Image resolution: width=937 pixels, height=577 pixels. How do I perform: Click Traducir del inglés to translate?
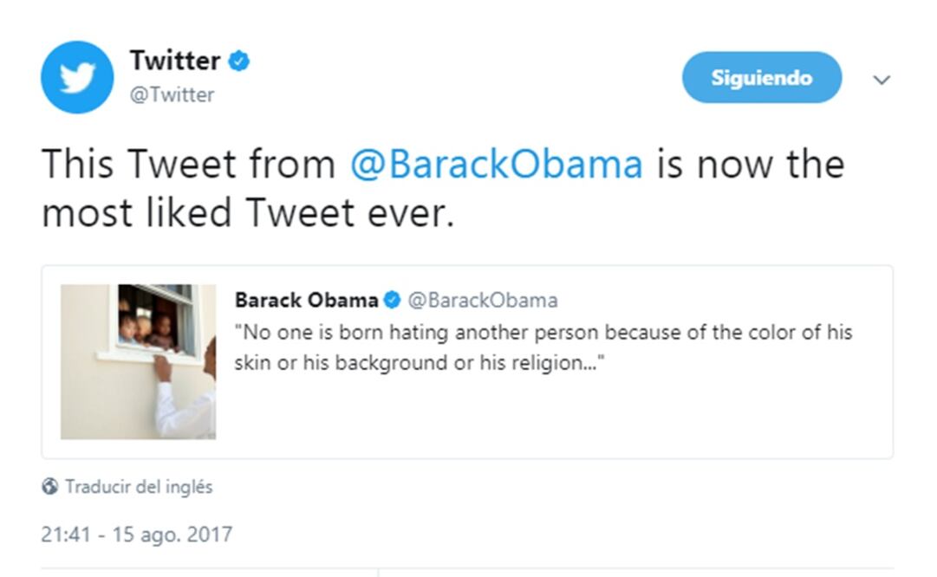[139, 487]
